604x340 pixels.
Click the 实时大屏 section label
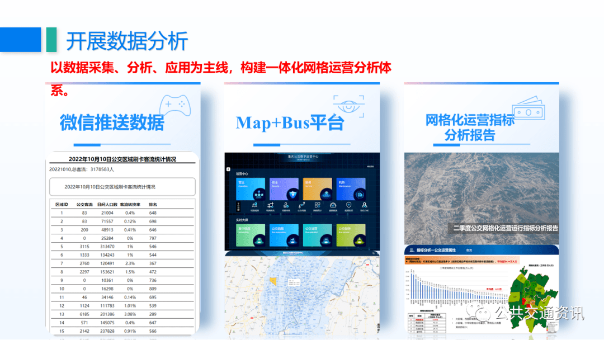(x=242, y=220)
